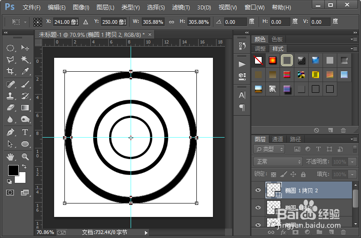The image size is (361, 238).
Task: Select the Crop tool
Action: point(10,71)
